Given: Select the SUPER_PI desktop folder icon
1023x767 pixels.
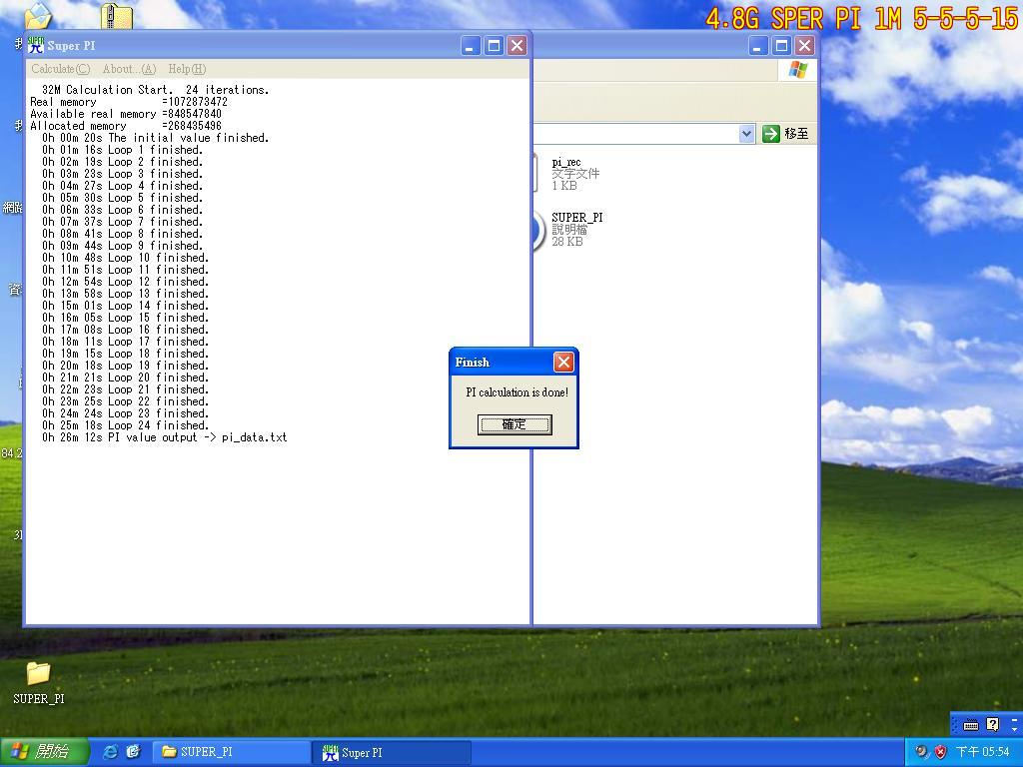Looking at the screenshot, I should pyautogui.click(x=39, y=683).
